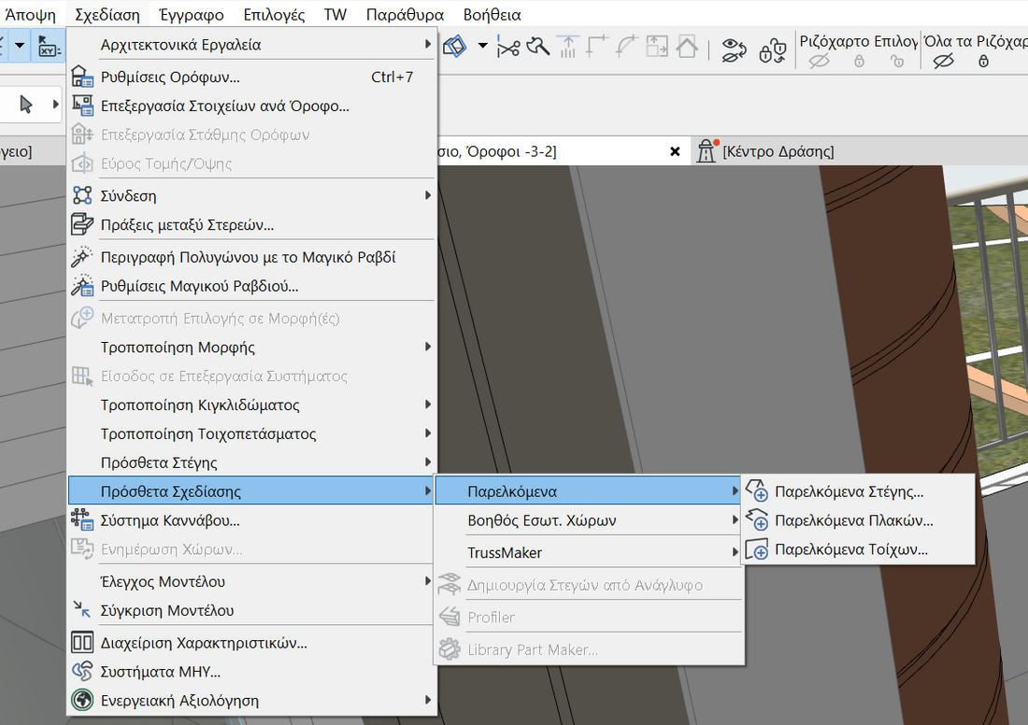Select the Arrow selection tool
Viewport: 1028px width, 725px height.
click(26, 105)
